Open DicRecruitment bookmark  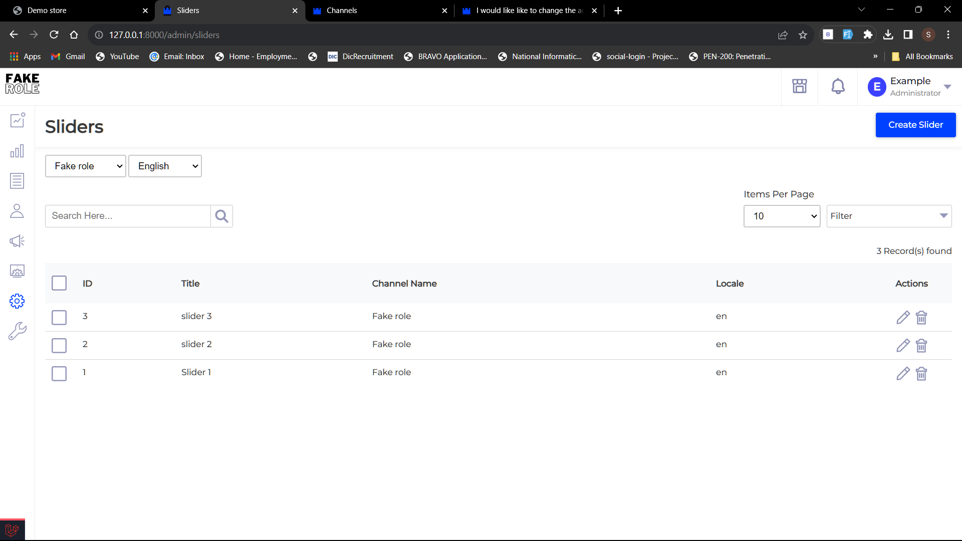click(x=360, y=56)
